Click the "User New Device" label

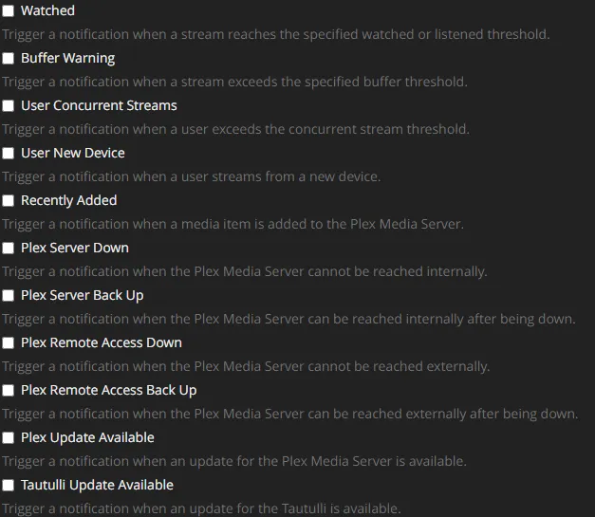(x=72, y=153)
